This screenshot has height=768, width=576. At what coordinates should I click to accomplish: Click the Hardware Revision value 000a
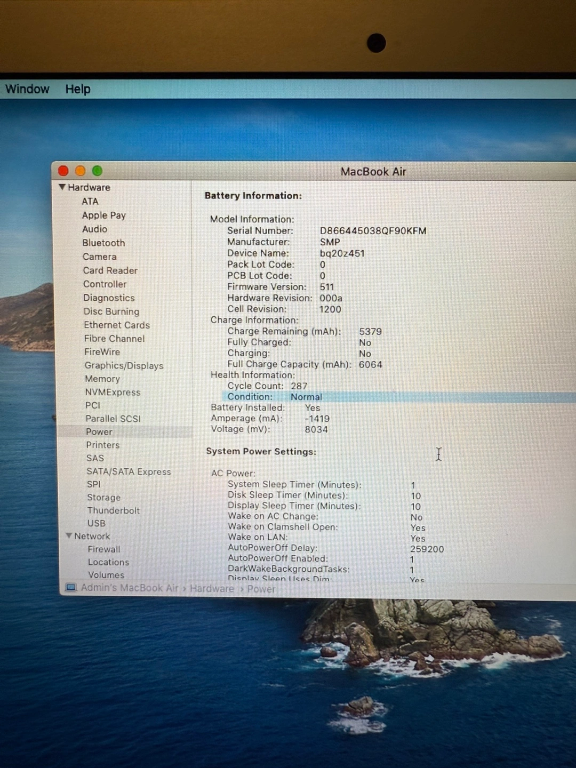tap(331, 298)
